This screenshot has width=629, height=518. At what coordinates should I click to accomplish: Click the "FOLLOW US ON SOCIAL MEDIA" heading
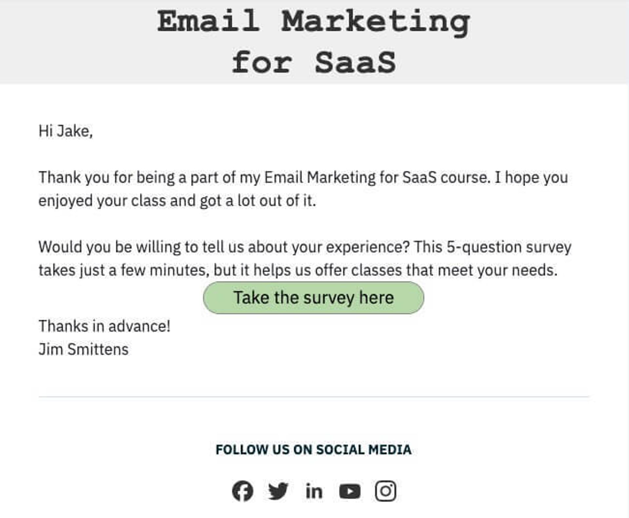click(314, 450)
